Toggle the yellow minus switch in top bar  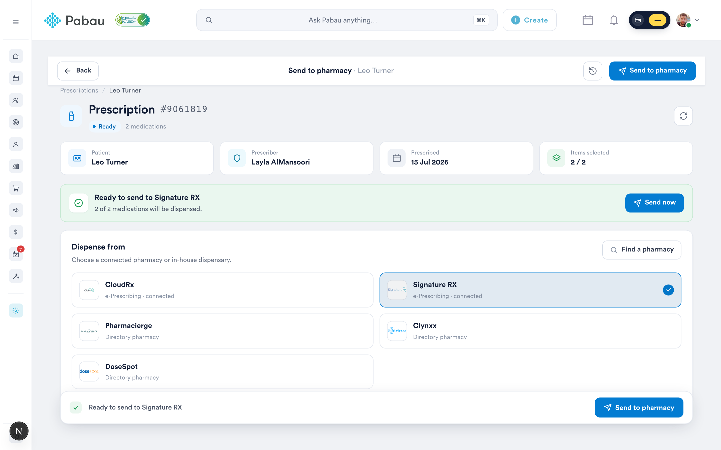(x=657, y=20)
